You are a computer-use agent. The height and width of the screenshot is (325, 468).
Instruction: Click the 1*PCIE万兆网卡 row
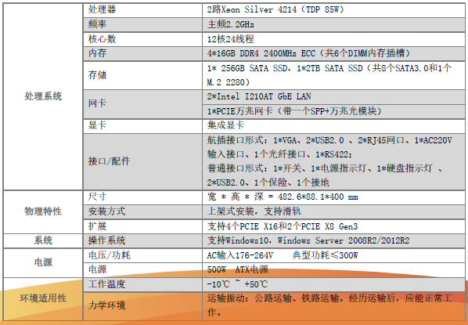[333, 111]
